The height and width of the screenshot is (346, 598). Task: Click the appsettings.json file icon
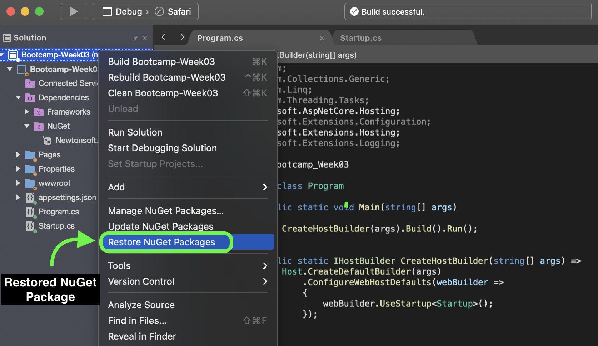[30, 197]
